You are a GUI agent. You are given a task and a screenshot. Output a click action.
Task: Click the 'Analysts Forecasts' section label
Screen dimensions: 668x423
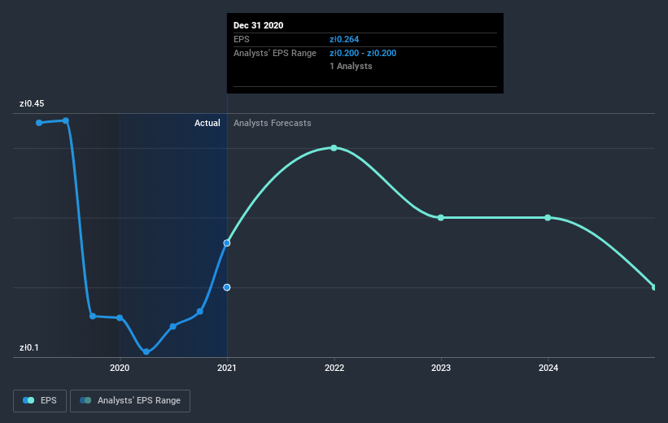pyautogui.click(x=273, y=123)
